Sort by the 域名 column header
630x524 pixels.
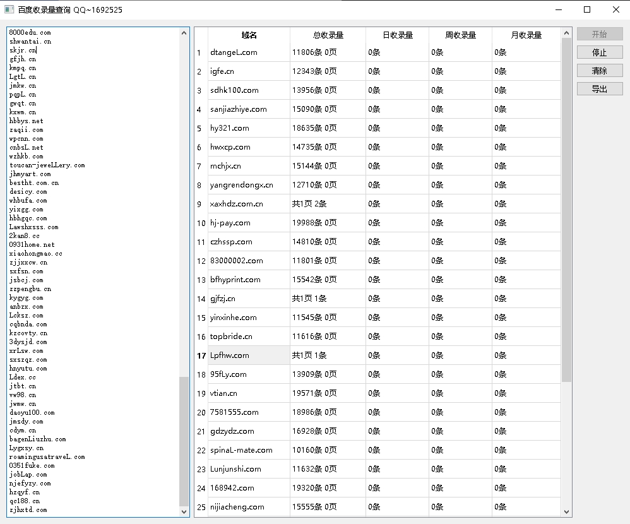click(249, 35)
